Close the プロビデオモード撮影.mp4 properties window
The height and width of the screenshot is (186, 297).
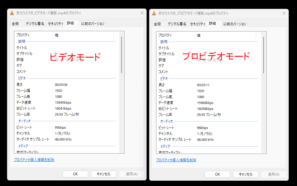tap(284, 13)
